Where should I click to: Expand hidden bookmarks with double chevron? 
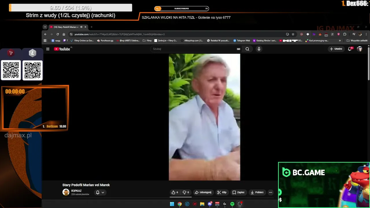coord(340,41)
